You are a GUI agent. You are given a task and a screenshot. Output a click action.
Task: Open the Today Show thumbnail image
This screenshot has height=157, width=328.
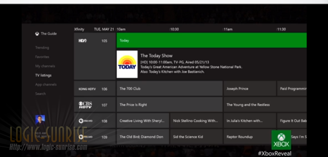click(127, 64)
